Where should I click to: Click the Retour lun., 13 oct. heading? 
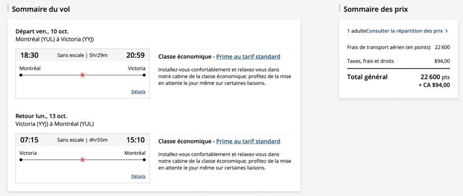pos(41,116)
